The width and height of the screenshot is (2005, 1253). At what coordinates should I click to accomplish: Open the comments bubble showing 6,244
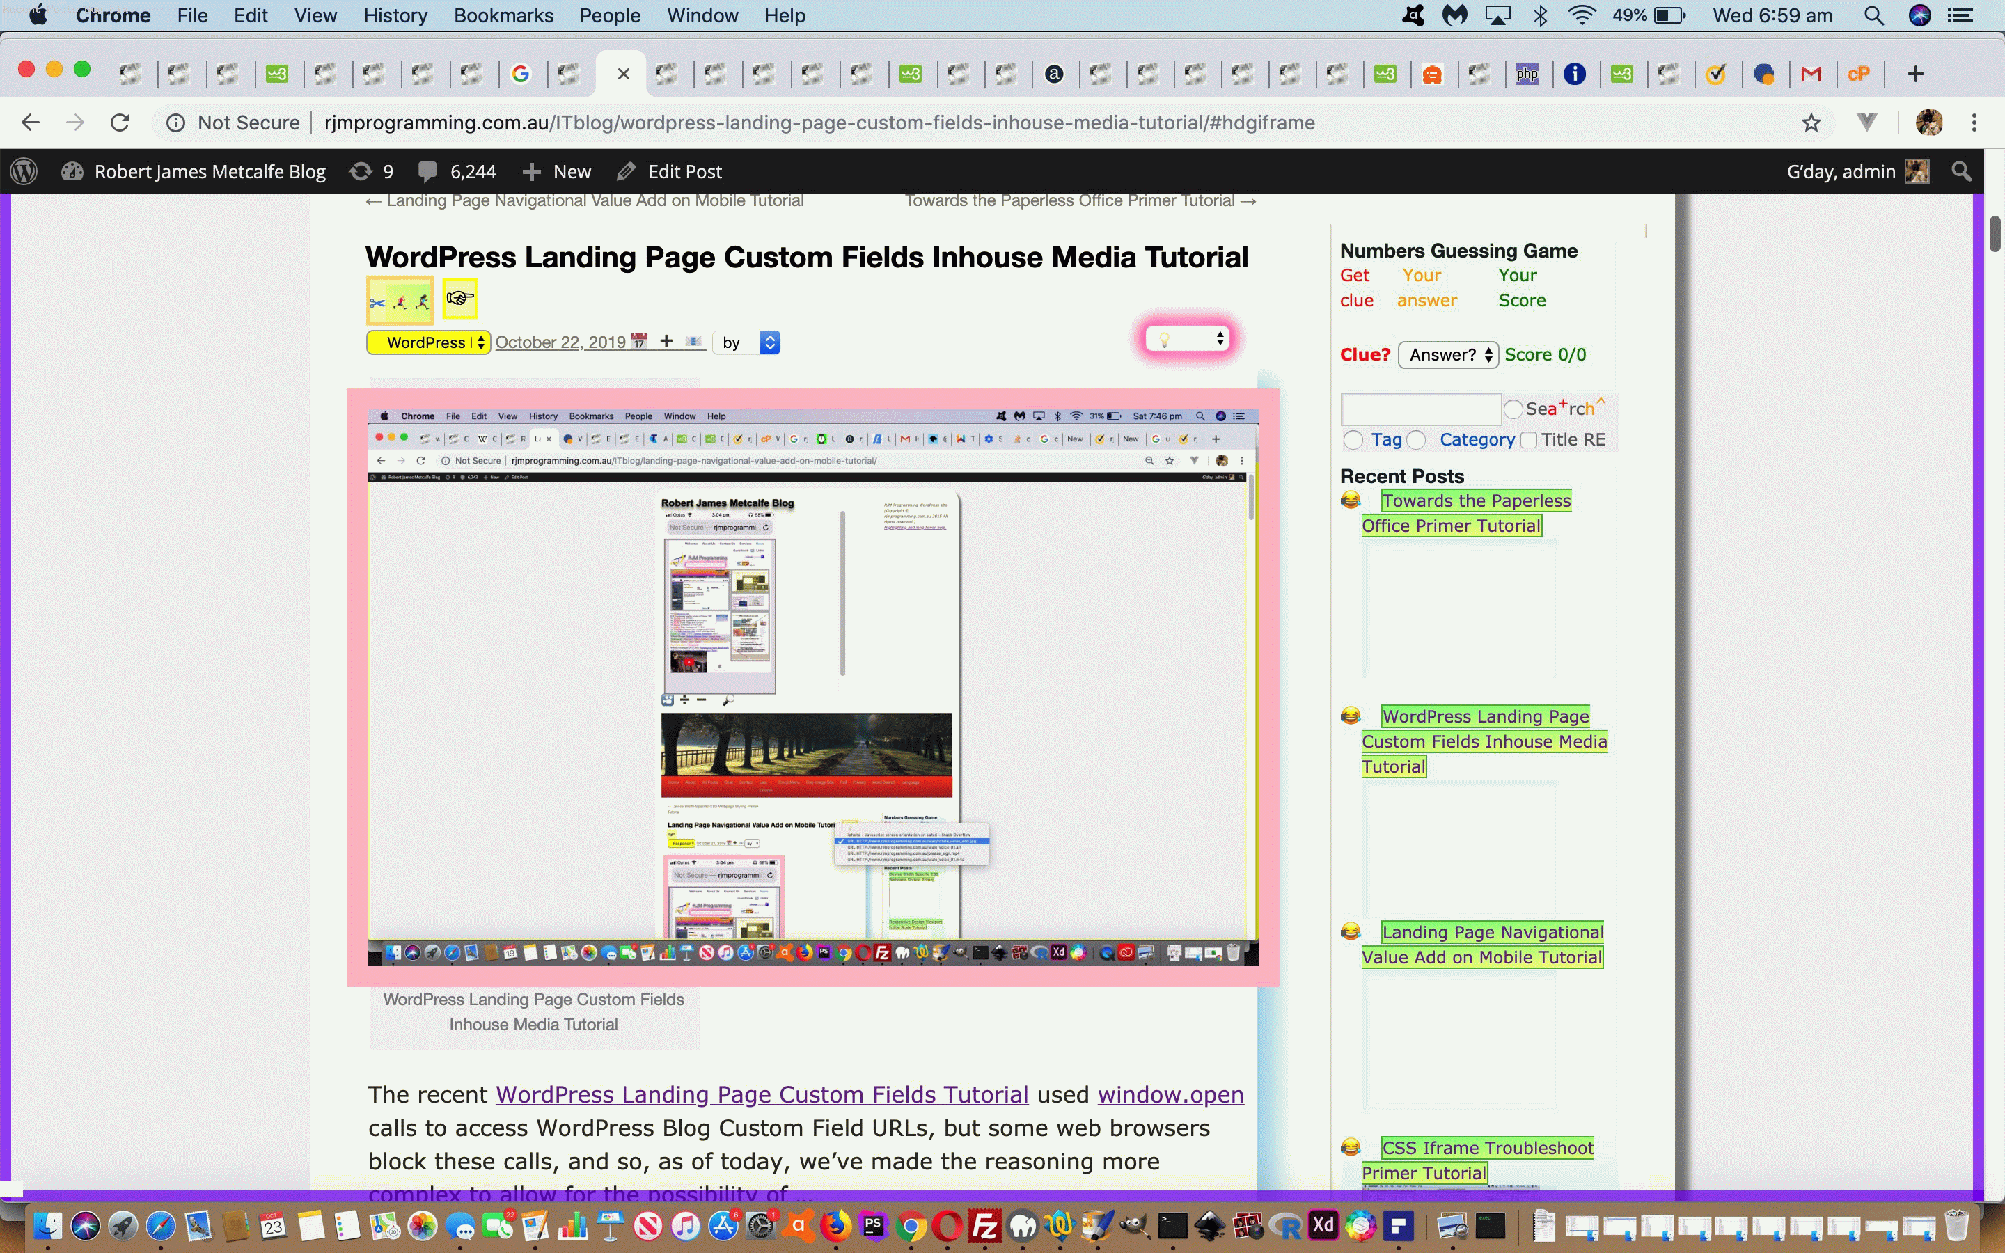point(457,171)
